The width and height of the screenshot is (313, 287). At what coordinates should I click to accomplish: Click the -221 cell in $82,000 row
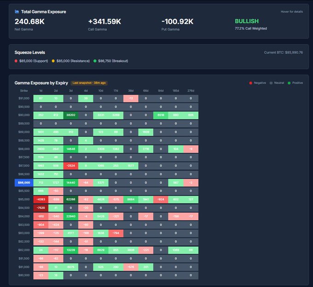pos(146,250)
